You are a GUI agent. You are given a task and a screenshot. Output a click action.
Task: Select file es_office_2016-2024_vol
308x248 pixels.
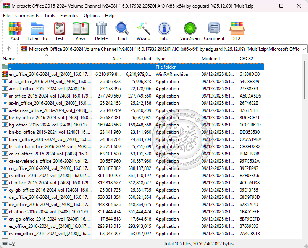[49, 226]
